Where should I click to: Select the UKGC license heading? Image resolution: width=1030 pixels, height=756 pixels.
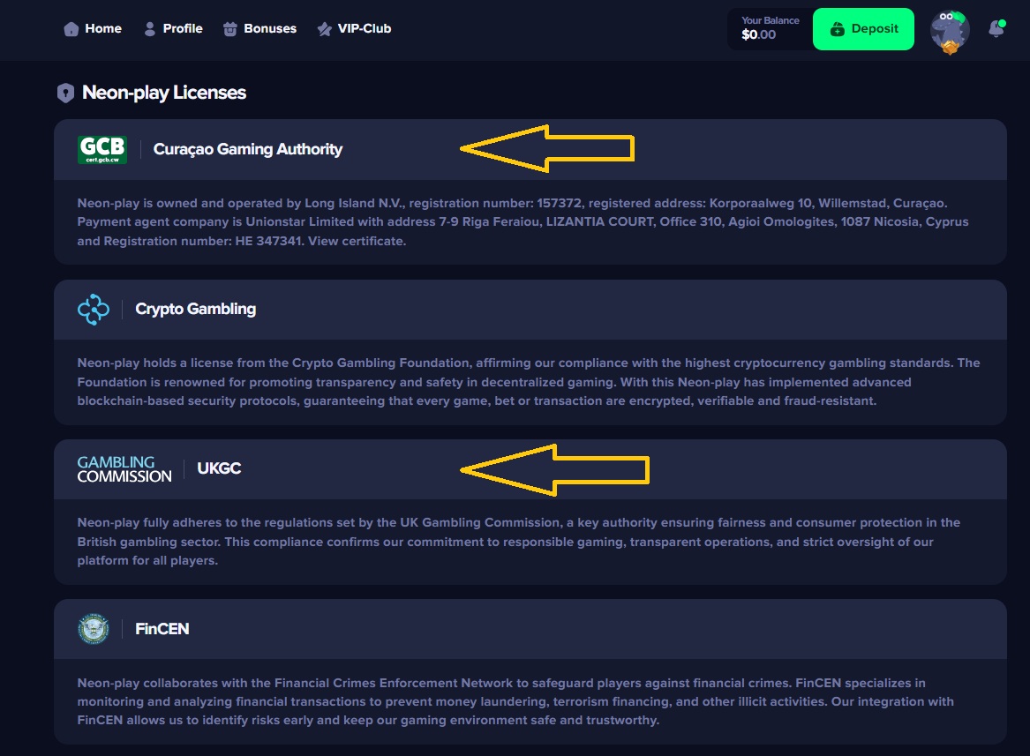click(219, 469)
